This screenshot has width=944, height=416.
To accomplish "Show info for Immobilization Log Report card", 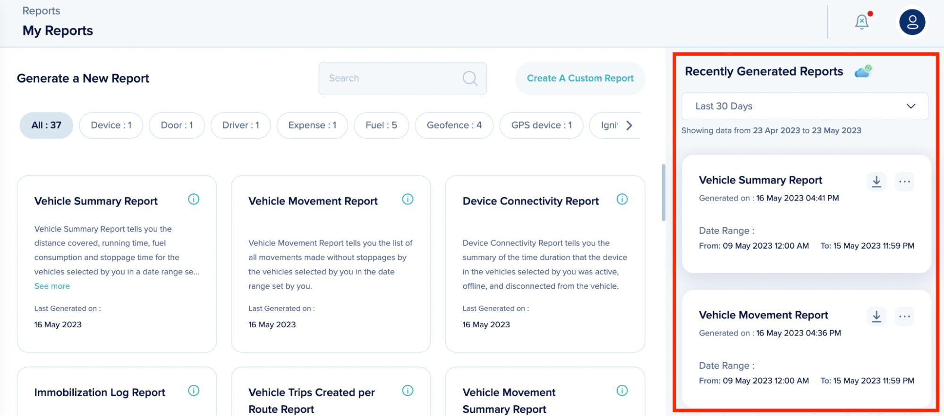I will 194,391.
